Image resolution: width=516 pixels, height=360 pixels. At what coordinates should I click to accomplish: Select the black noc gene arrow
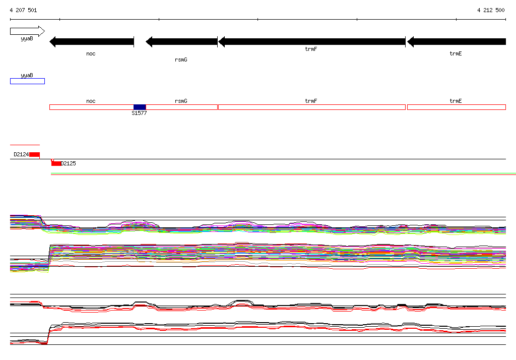(92, 42)
